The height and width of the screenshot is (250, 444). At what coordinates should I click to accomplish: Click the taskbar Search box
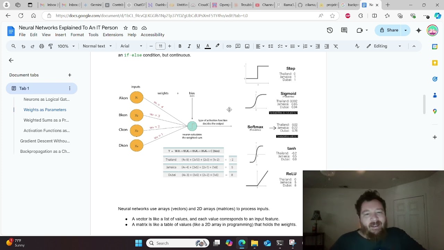point(177,243)
